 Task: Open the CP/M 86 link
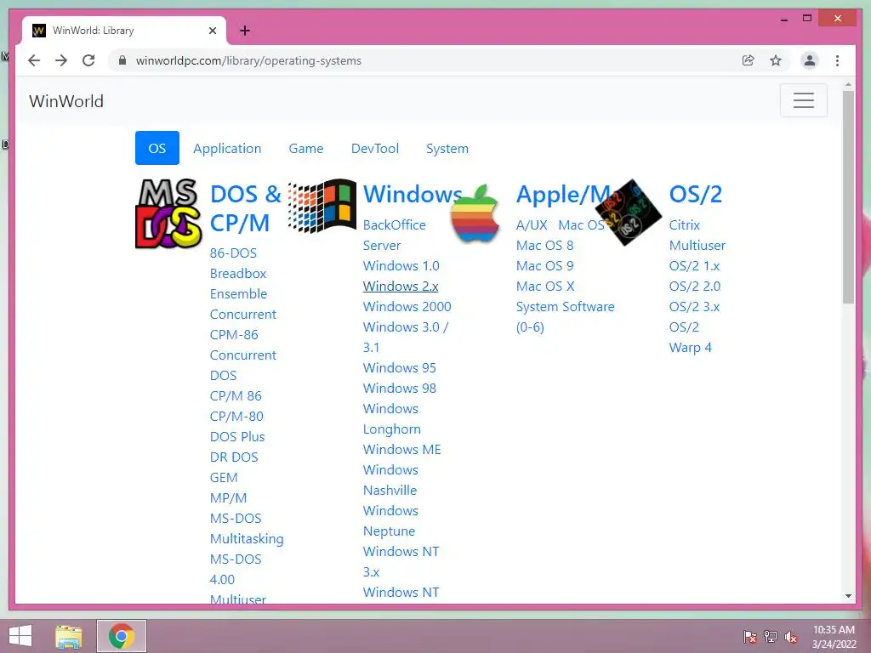pyautogui.click(x=236, y=396)
